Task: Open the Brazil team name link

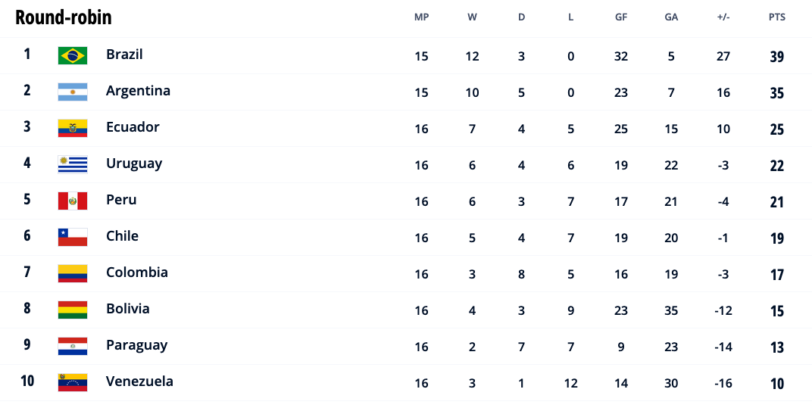Action: click(124, 54)
